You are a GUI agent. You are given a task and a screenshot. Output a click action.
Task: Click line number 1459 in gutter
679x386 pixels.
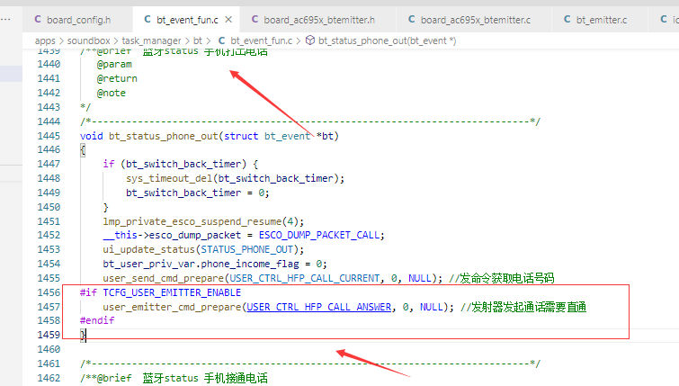[49, 335]
